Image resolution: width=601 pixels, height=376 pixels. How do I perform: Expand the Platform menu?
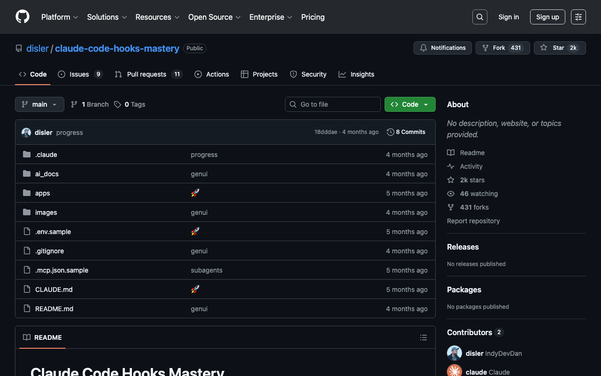pyautogui.click(x=60, y=17)
